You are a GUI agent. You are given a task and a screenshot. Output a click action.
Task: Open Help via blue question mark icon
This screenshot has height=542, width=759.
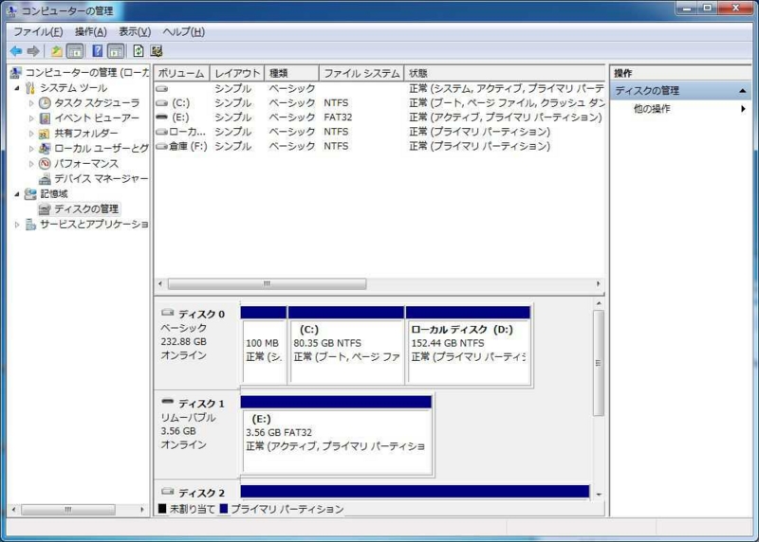pyautogui.click(x=98, y=51)
